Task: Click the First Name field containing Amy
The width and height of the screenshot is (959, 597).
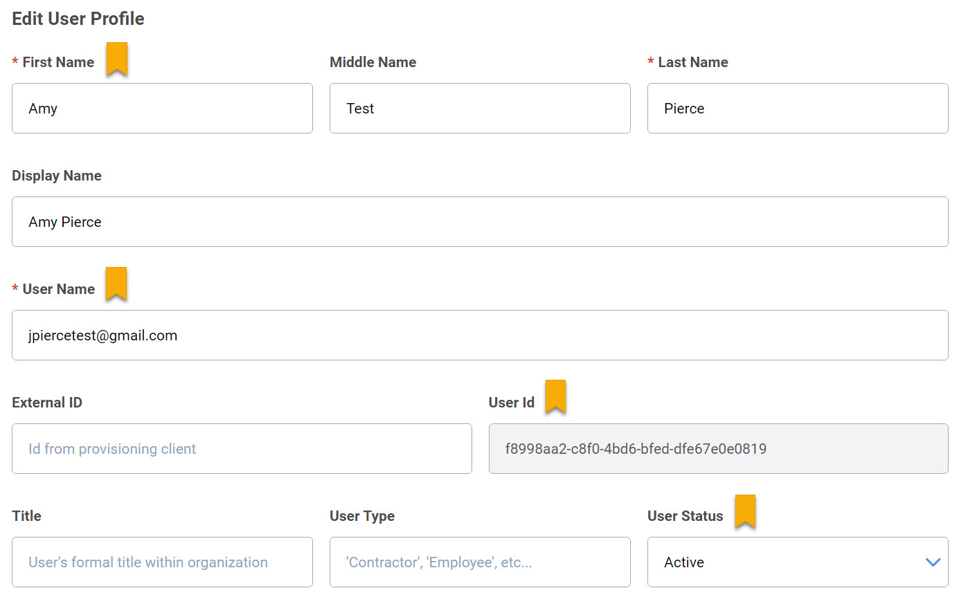Action: [162, 108]
